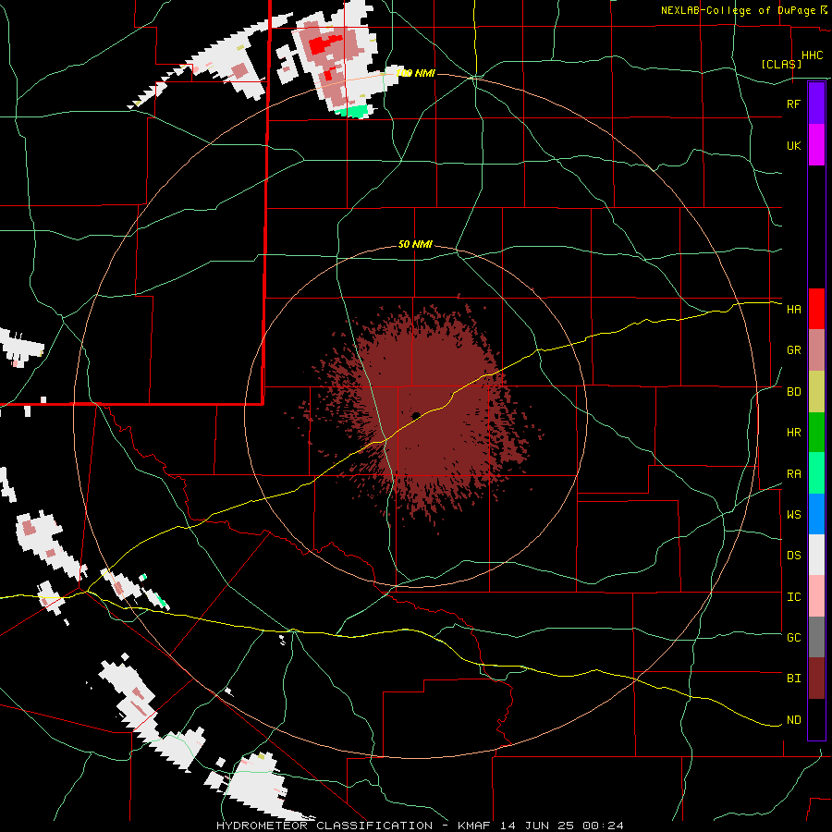Viewport: 832px width, 832px height.
Task: Click the '50 NMI' range ring label
Action: pyautogui.click(x=415, y=244)
